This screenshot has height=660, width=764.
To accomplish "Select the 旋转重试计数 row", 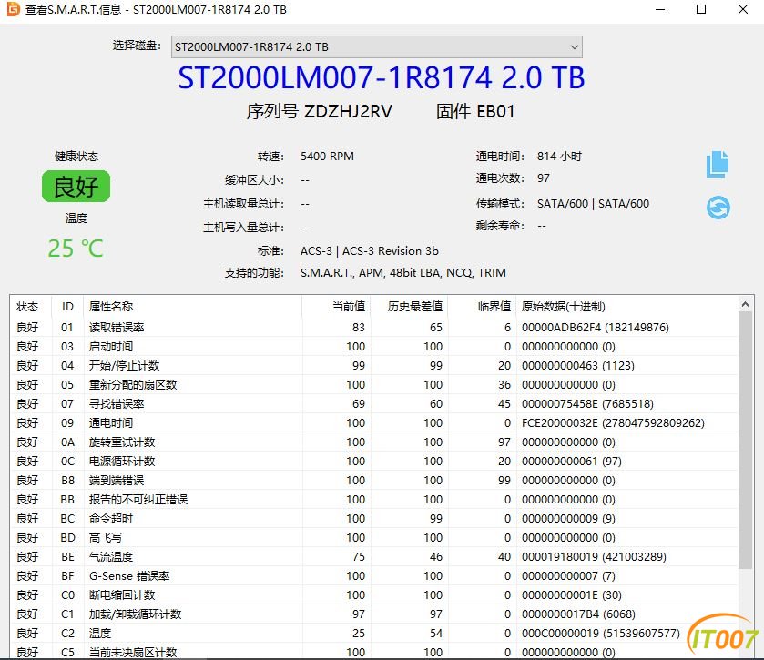I will point(373,442).
